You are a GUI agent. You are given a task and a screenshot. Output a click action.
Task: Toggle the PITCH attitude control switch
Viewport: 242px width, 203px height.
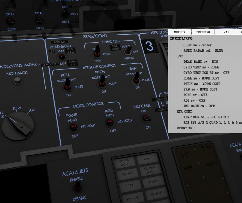(x=102, y=81)
